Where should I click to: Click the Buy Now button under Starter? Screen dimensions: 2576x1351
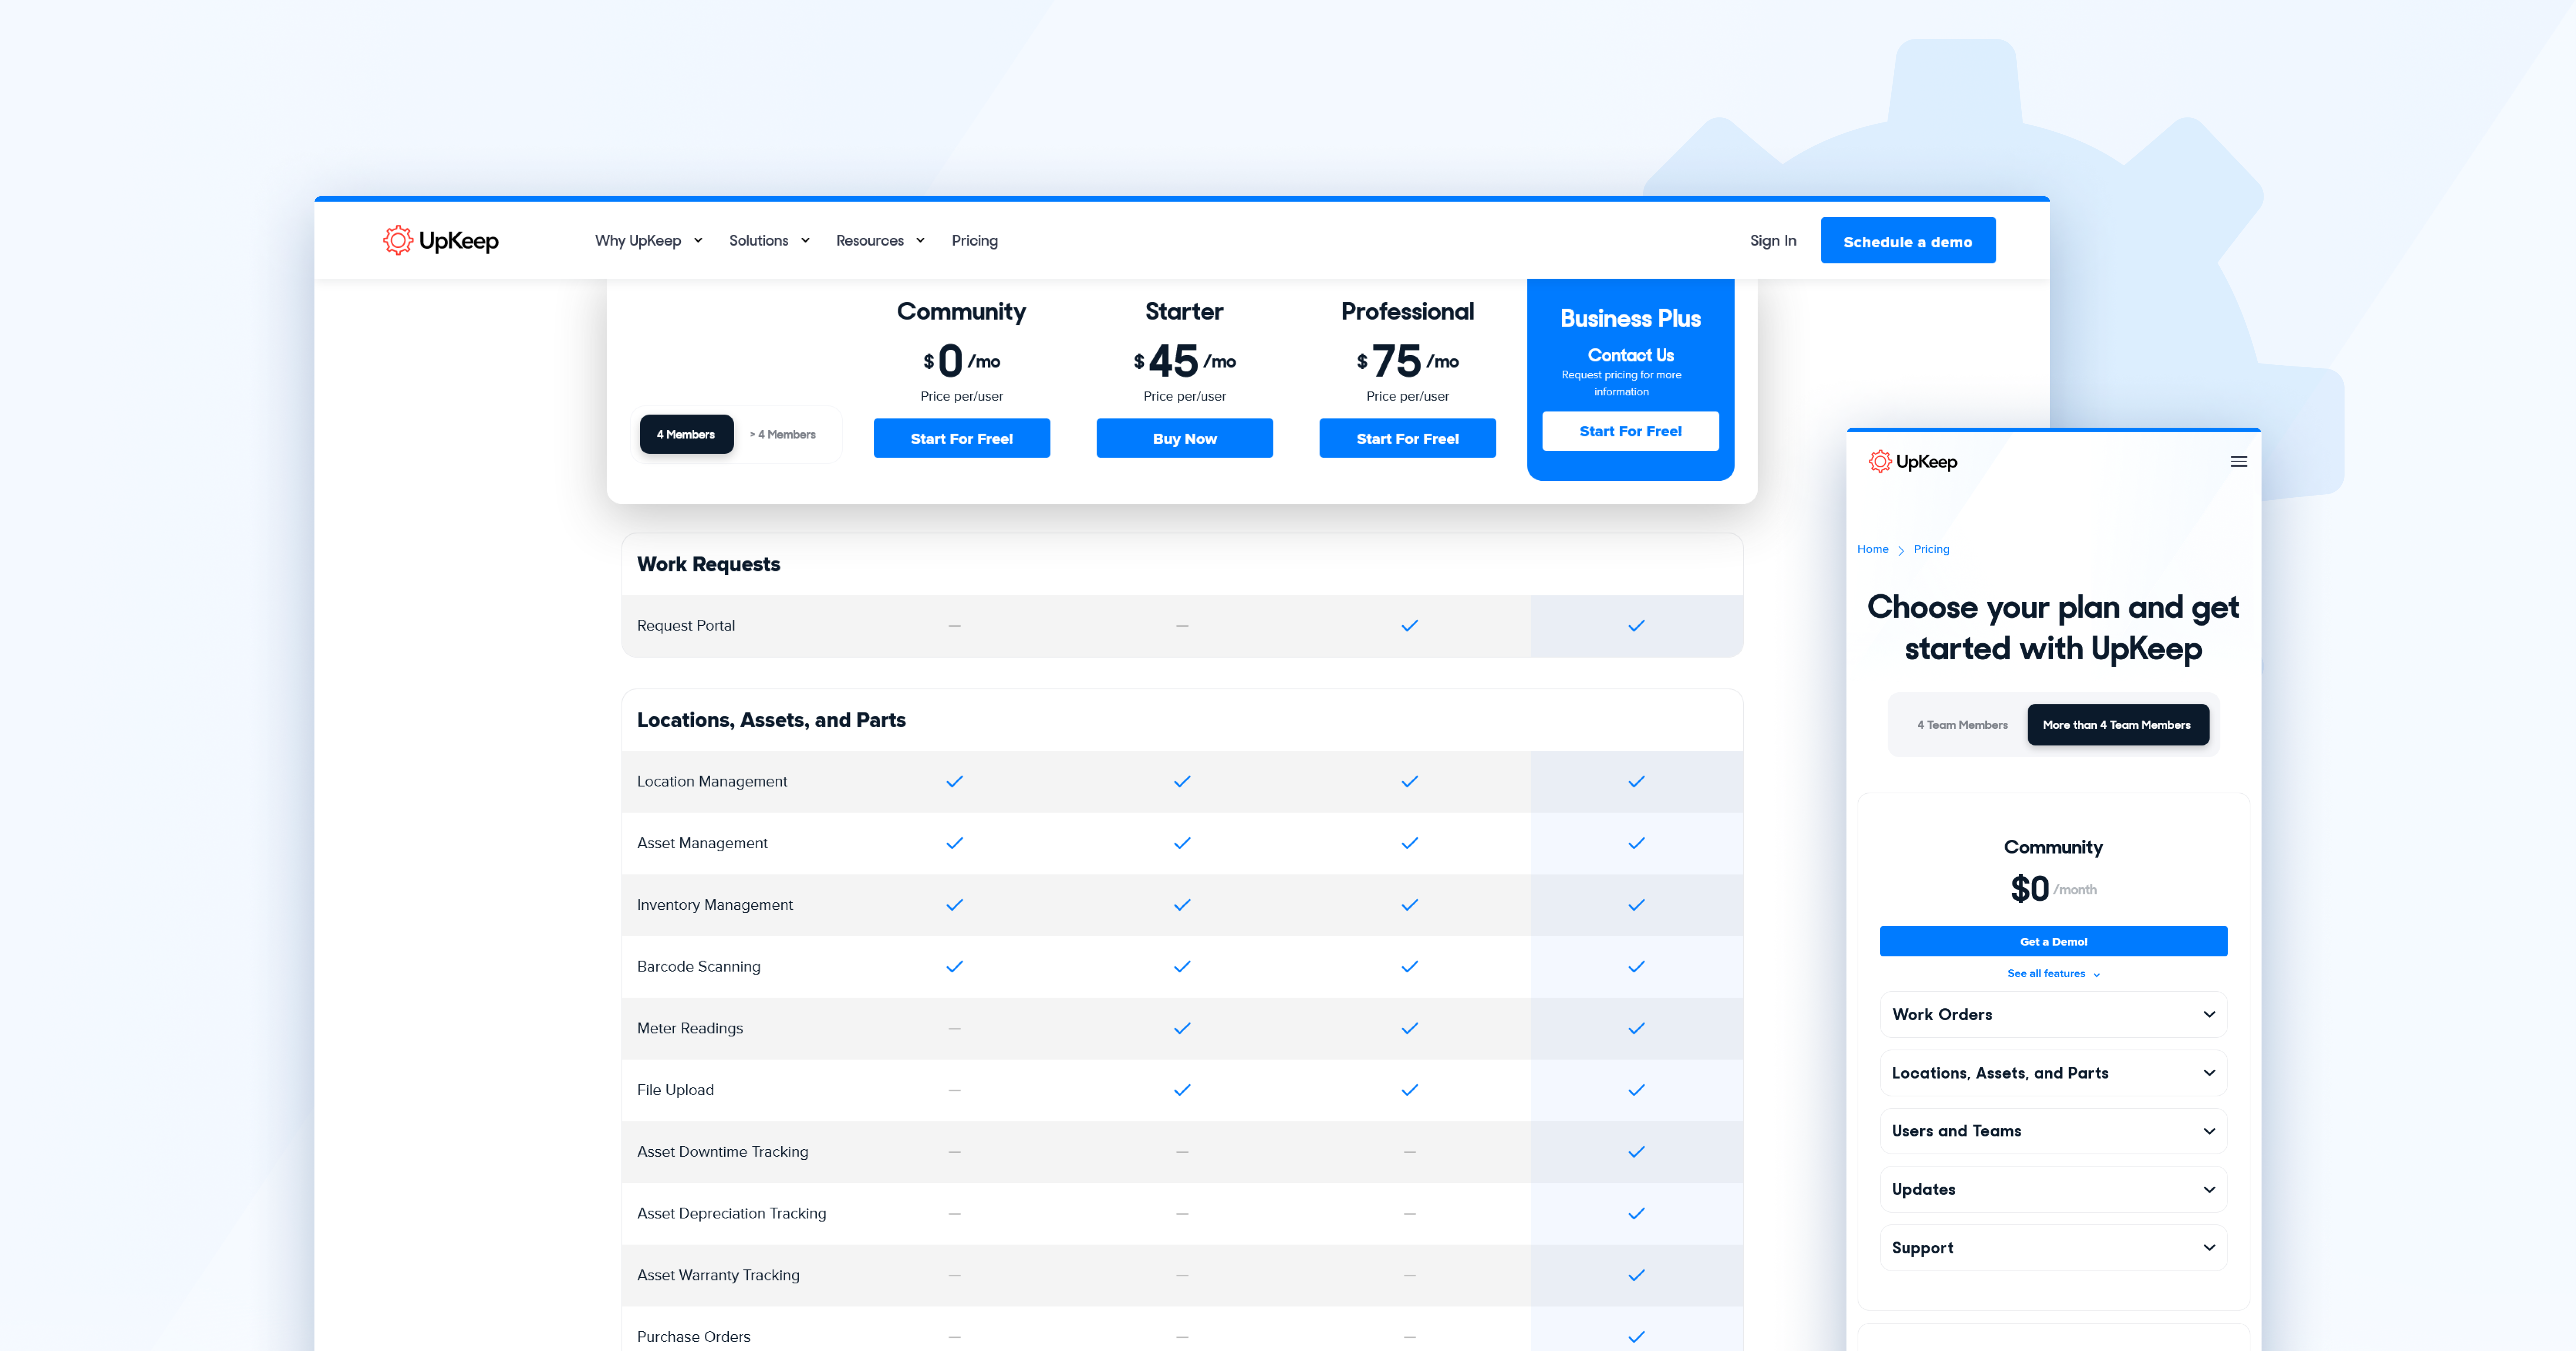pos(1184,439)
